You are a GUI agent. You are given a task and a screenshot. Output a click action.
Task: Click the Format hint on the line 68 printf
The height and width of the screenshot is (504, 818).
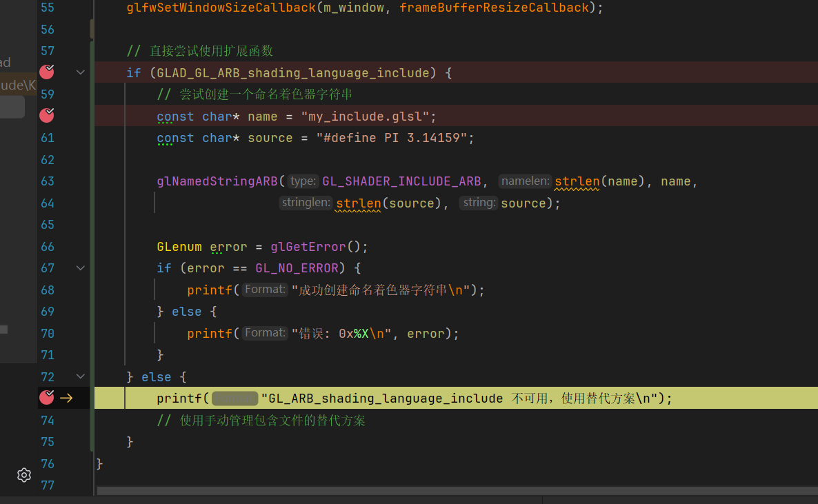coord(265,290)
